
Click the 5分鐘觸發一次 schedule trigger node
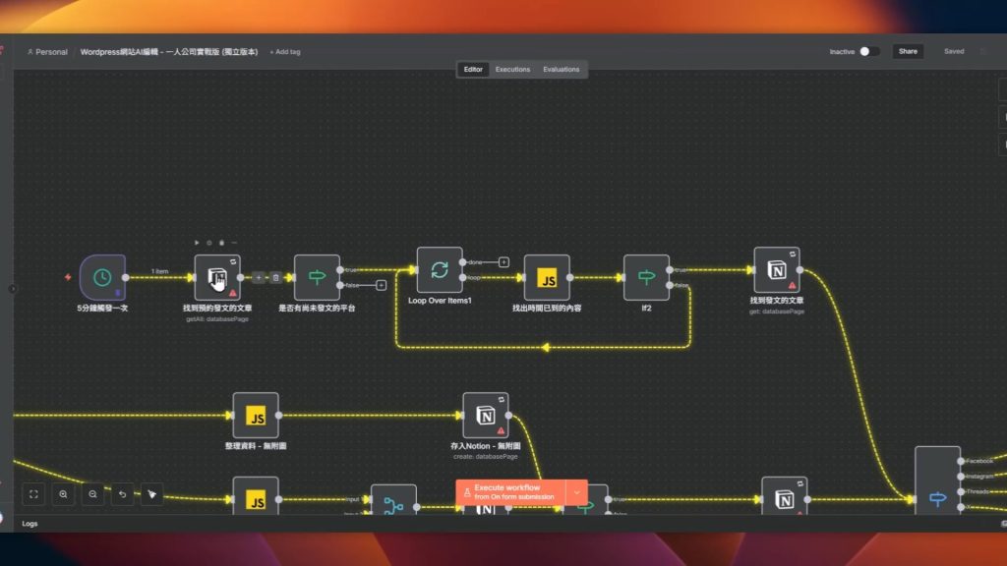click(x=102, y=277)
